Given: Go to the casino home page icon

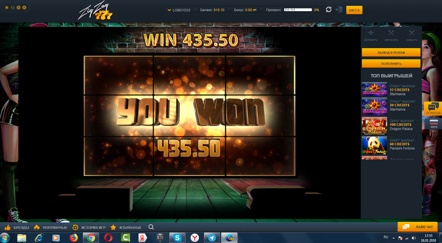Looking at the screenshot, I should [7, 8].
